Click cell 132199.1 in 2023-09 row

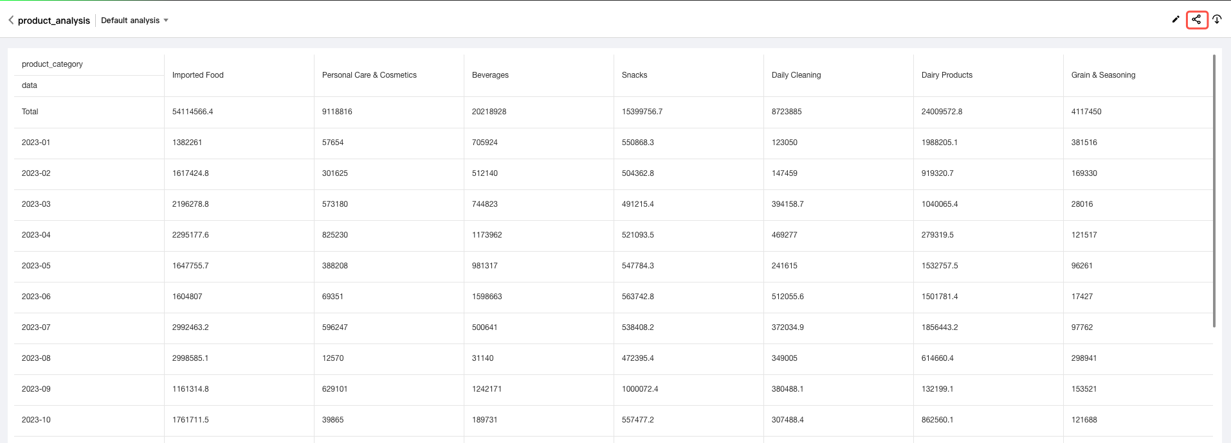point(938,389)
